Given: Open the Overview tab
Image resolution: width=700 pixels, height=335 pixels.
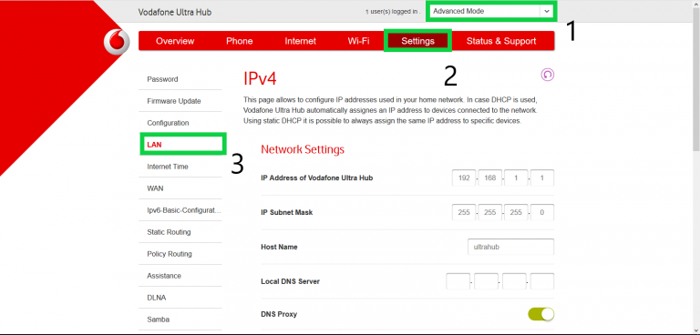Looking at the screenshot, I should pos(175,41).
